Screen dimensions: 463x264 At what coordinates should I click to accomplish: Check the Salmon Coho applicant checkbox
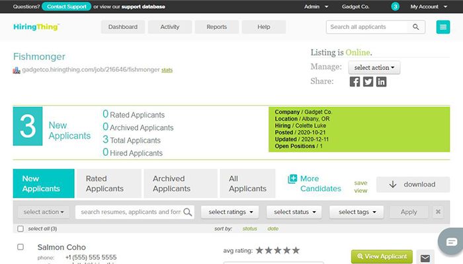coord(21,247)
